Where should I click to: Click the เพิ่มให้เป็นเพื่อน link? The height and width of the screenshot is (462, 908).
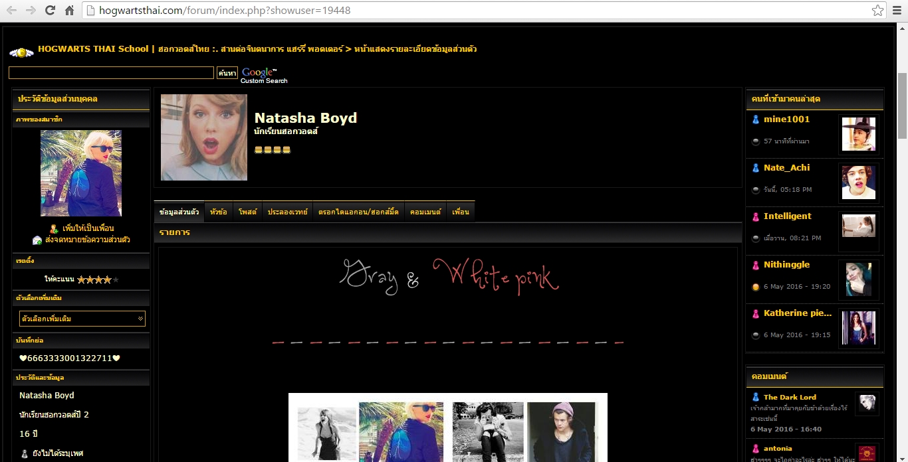[x=88, y=228]
